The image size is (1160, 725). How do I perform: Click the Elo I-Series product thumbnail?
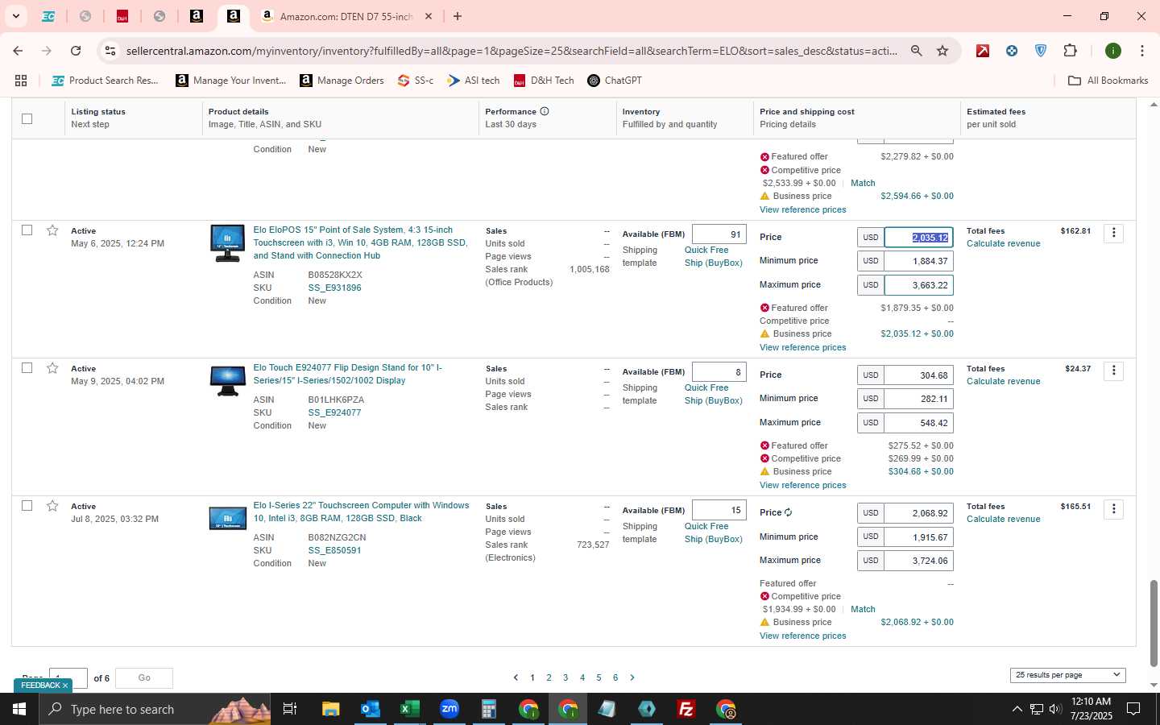pos(228,518)
